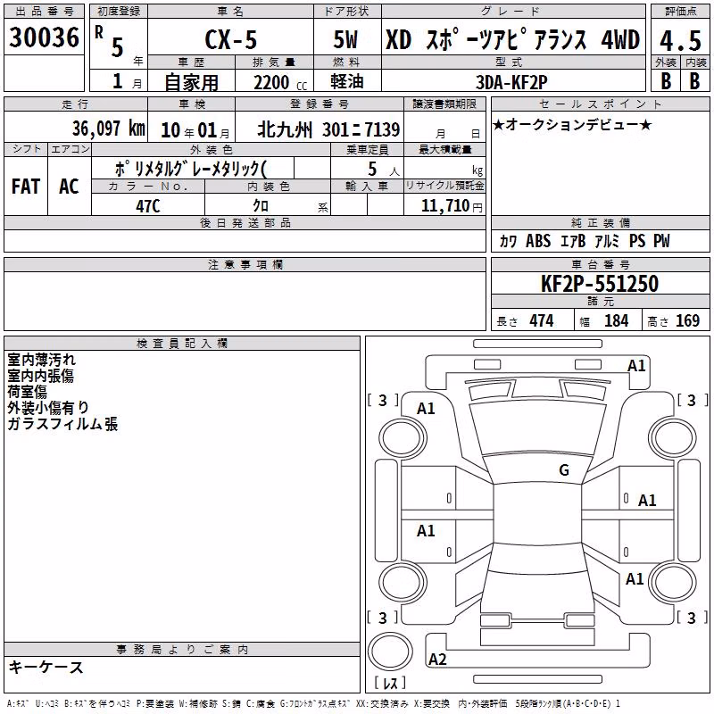Click the legend entry U:ヘコミ
714x714 pixels.
point(47,703)
